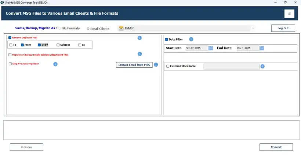Click the End Date label
301x158 pixels.
[x=224, y=48]
